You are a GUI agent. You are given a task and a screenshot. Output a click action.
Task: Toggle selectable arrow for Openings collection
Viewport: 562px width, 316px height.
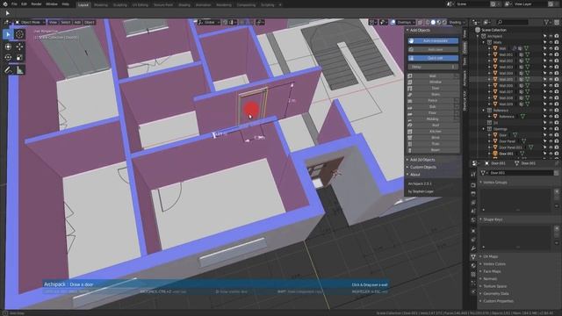[x=545, y=129]
